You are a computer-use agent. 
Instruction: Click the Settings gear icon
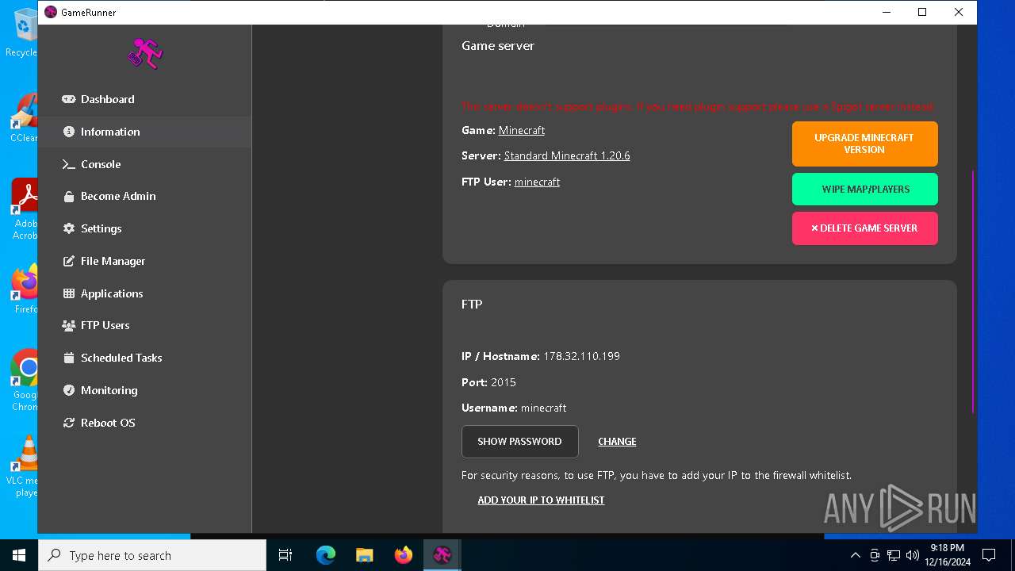tap(68, 228)
